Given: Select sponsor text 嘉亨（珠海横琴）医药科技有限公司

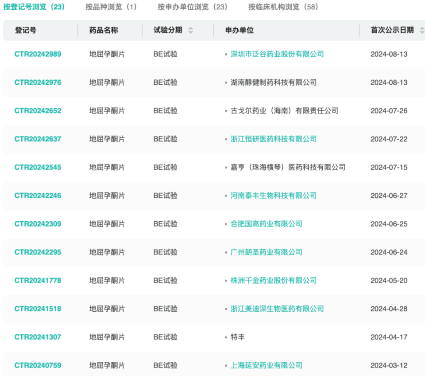Looking at the screenshot, I should (288, 167).
